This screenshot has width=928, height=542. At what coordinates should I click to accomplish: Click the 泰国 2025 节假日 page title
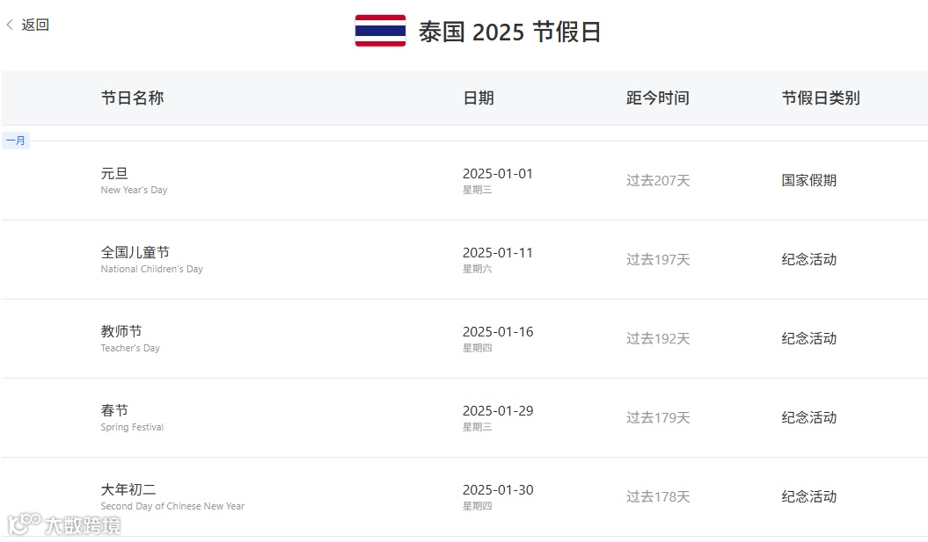(509, 33)
